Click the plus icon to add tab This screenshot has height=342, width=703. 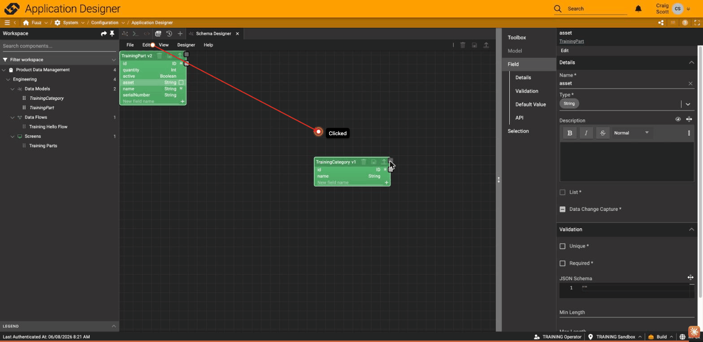click(180, 34)
